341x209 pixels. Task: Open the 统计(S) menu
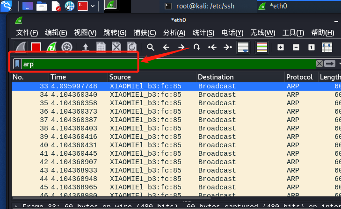203,33
